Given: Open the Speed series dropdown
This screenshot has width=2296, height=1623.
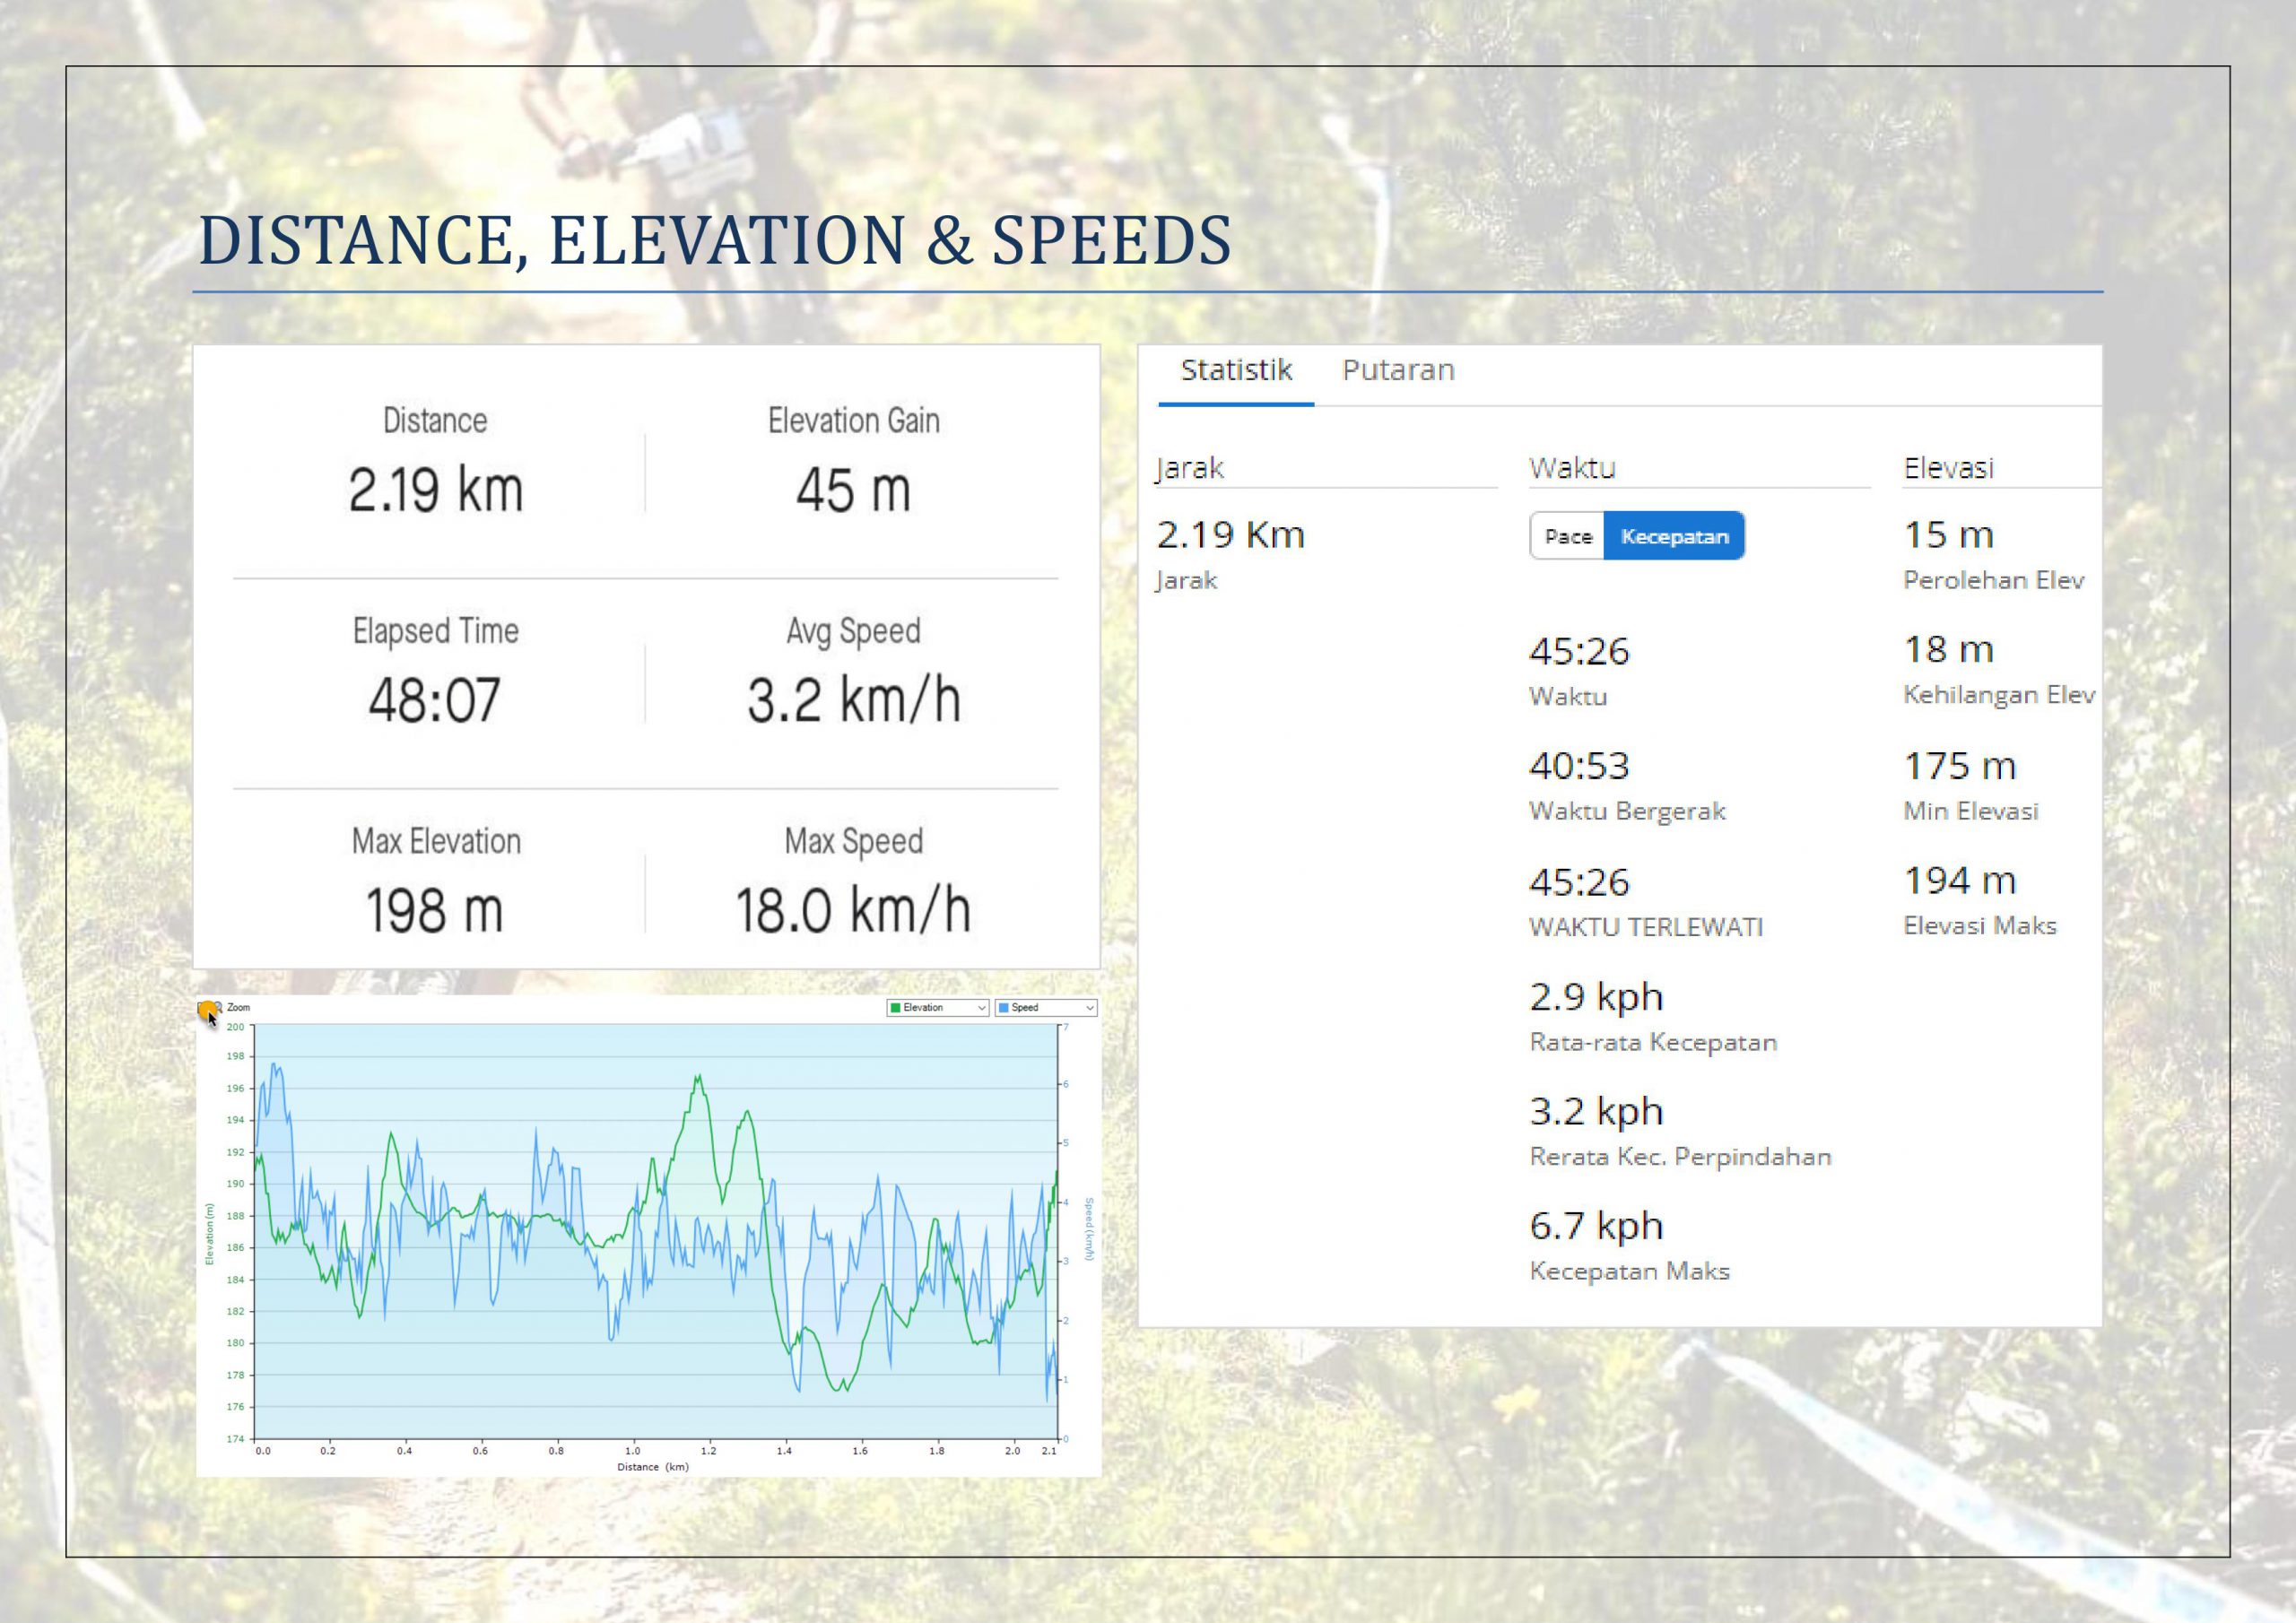Looking at the screenshot, I should tap(1089, 1008).
